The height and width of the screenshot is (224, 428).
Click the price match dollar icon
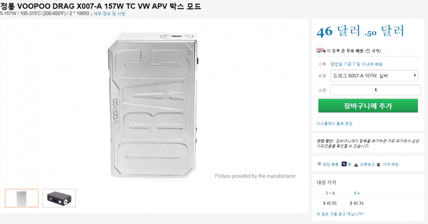[x=378, y=165]
